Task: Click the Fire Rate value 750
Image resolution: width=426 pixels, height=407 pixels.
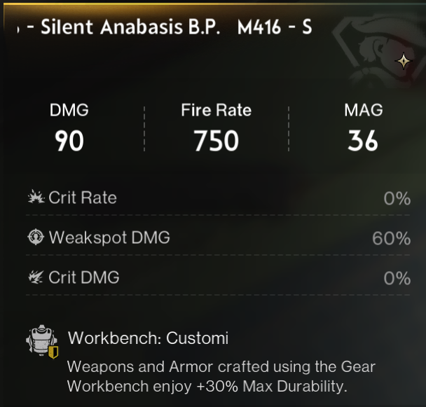Action: 216,142
